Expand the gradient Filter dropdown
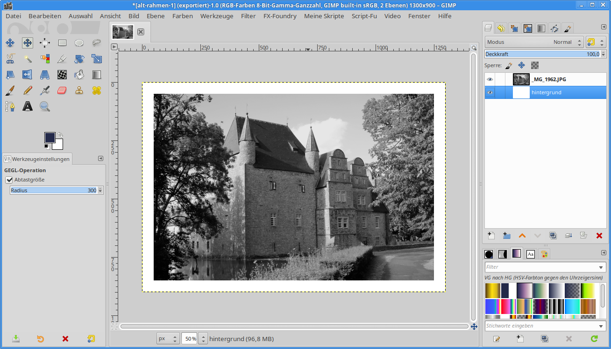Screen dimensions: 611x349 pos(602,267)
